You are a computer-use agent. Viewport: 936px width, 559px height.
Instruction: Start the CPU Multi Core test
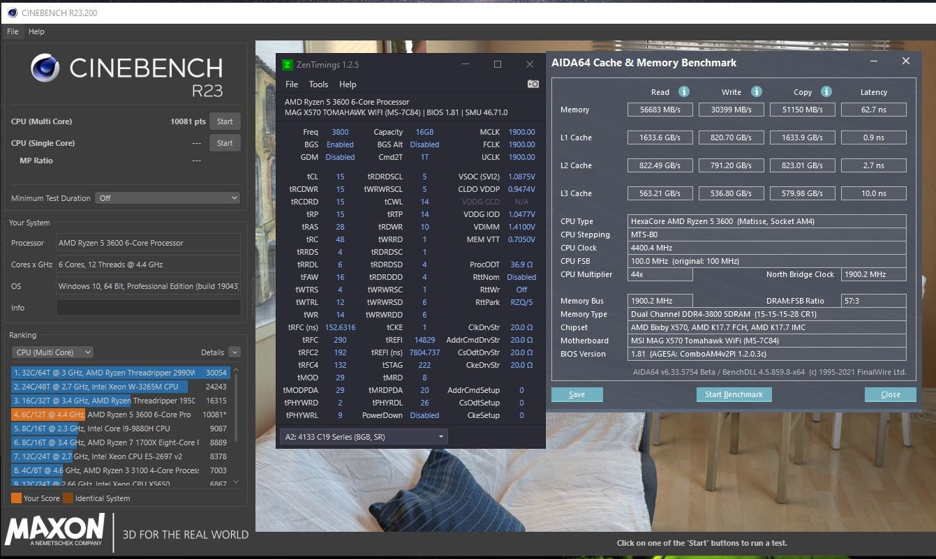pyautogui.click(x=225, y=121)
